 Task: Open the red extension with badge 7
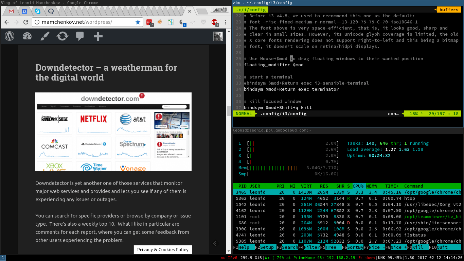click(149, 23)
